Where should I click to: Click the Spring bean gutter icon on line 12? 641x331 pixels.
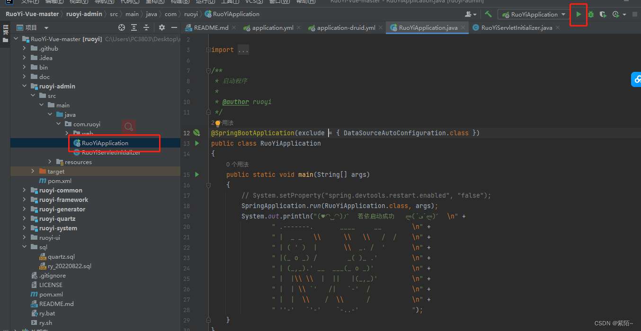pos(196,133)
